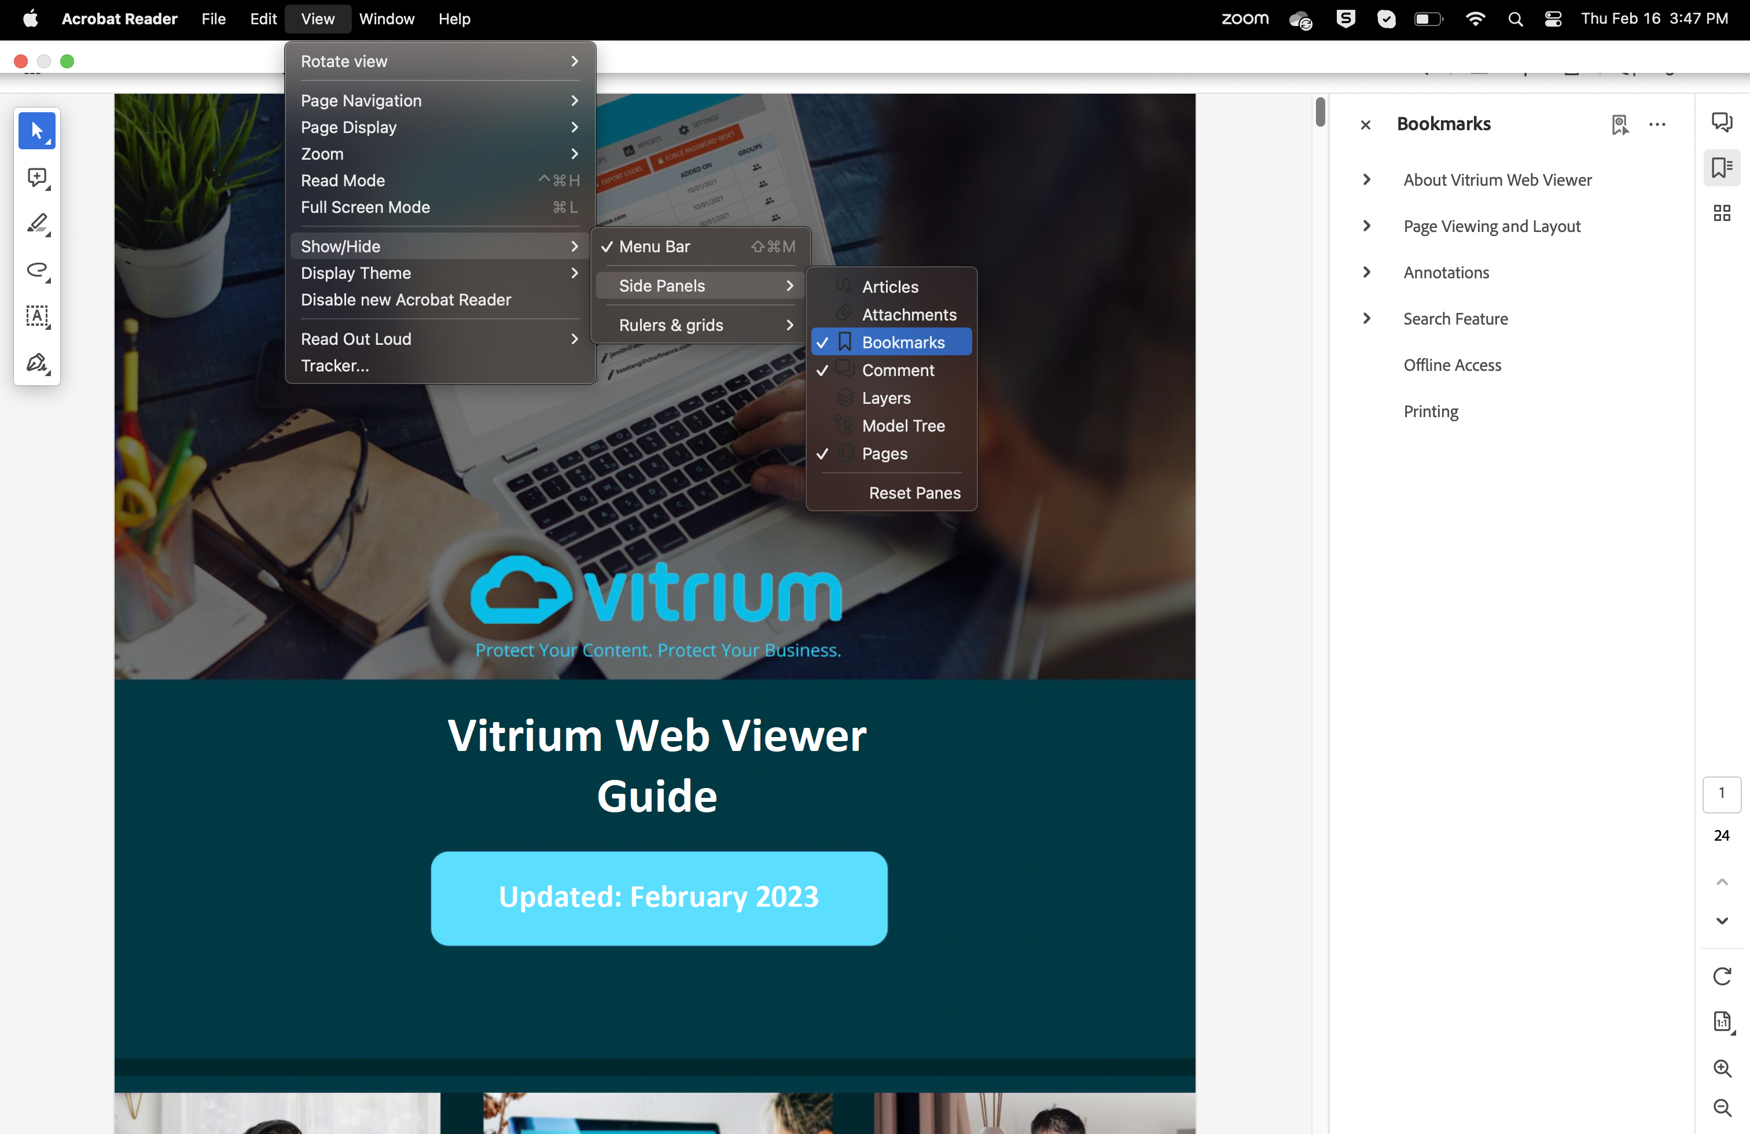
Task: Click the date and time in menu bar
Action: click(x=1655, y=19)
